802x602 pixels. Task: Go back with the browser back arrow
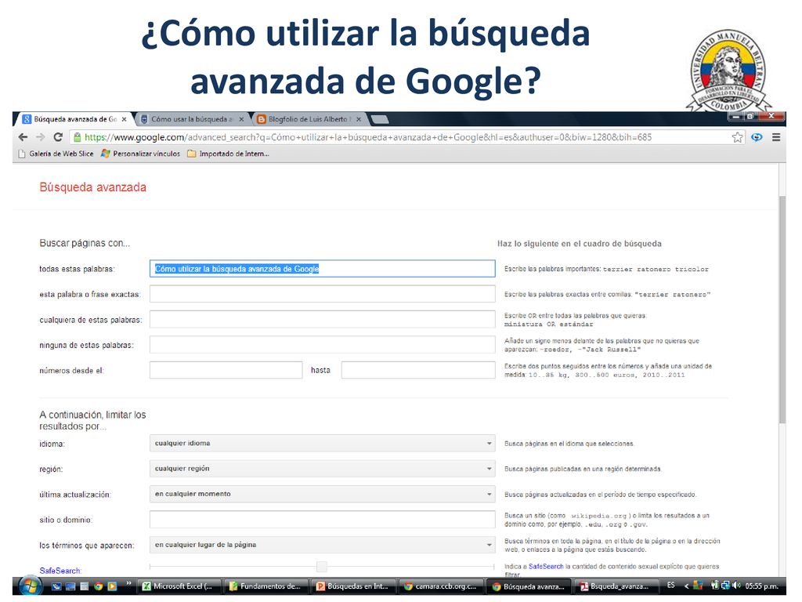point(23,137)
